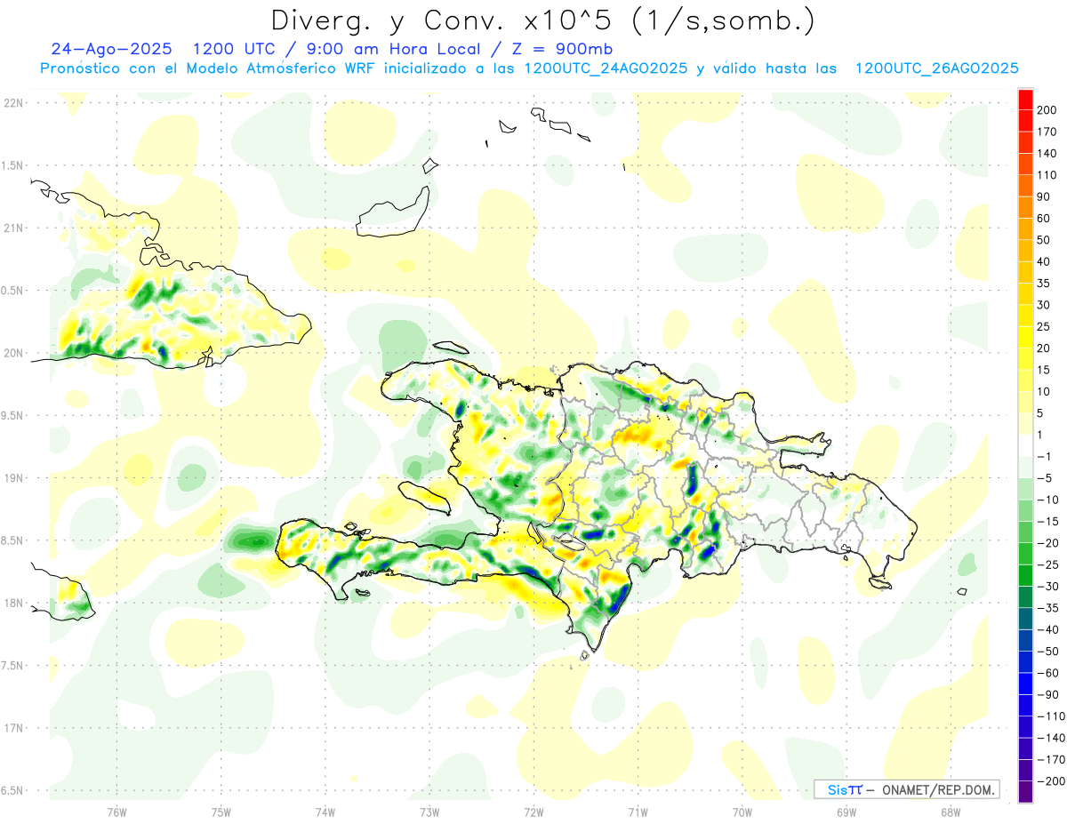1067x824 pixels.
Task: Click the colorbar value '170' positive label
Action: [1047, 132]
